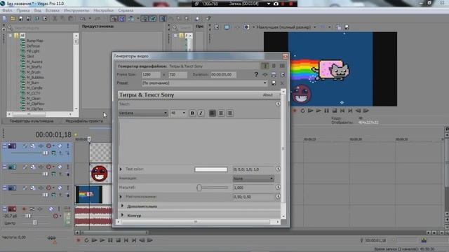Click the Loop playback button in timeline transport
449x252 pixels.
pyautogui.click(x=86, y=241)
